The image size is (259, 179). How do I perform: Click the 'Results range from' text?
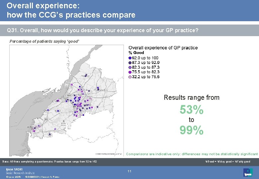192,97
